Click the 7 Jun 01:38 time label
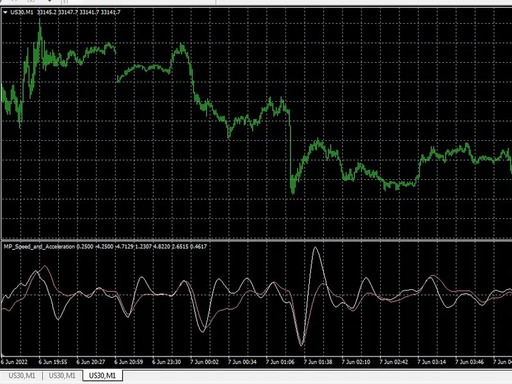512x384 pixels. pyautogui.click(x=318, y=362)
